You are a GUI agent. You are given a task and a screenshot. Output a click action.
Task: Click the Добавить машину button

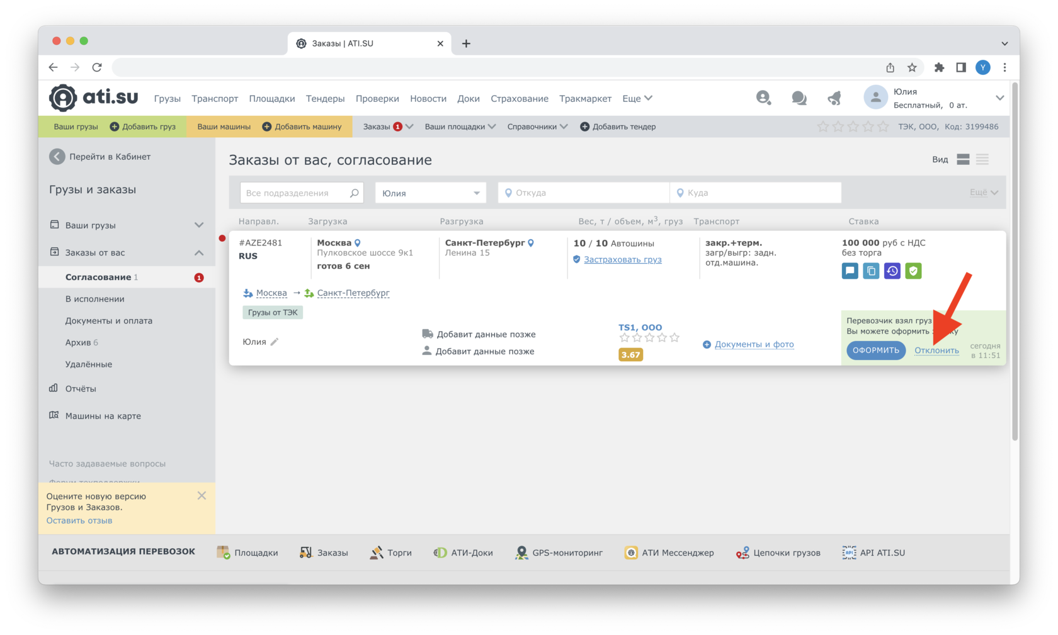[x=302, y=126]
